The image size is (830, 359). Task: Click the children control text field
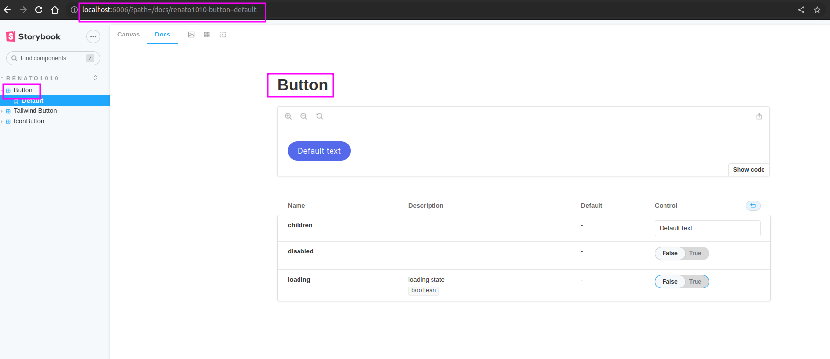point(707,228)
